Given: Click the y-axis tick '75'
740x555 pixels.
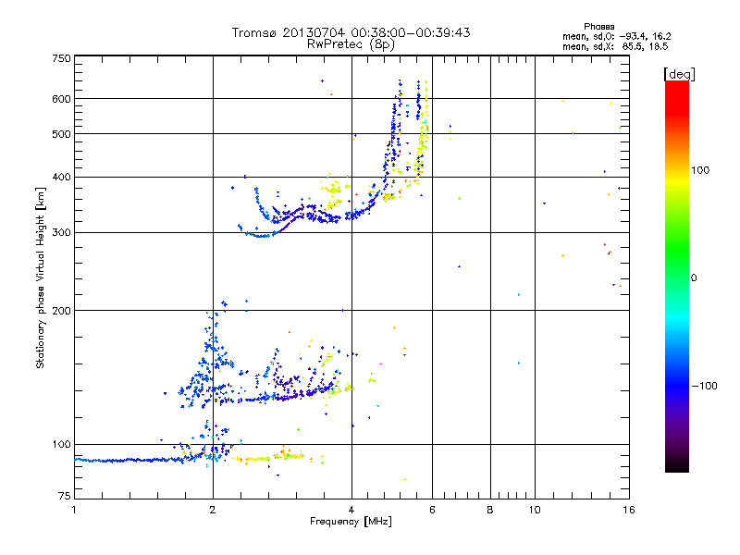Looking at the screenshot, I should point(65,496).
